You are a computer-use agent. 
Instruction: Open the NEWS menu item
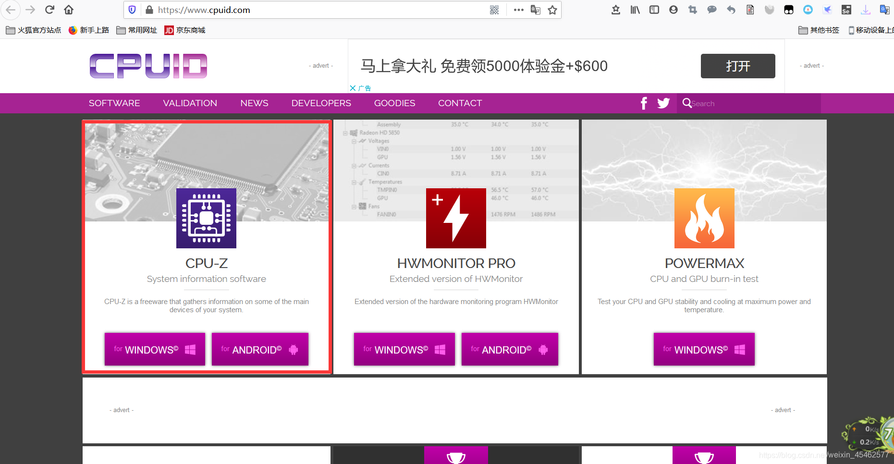click(255, 103)
